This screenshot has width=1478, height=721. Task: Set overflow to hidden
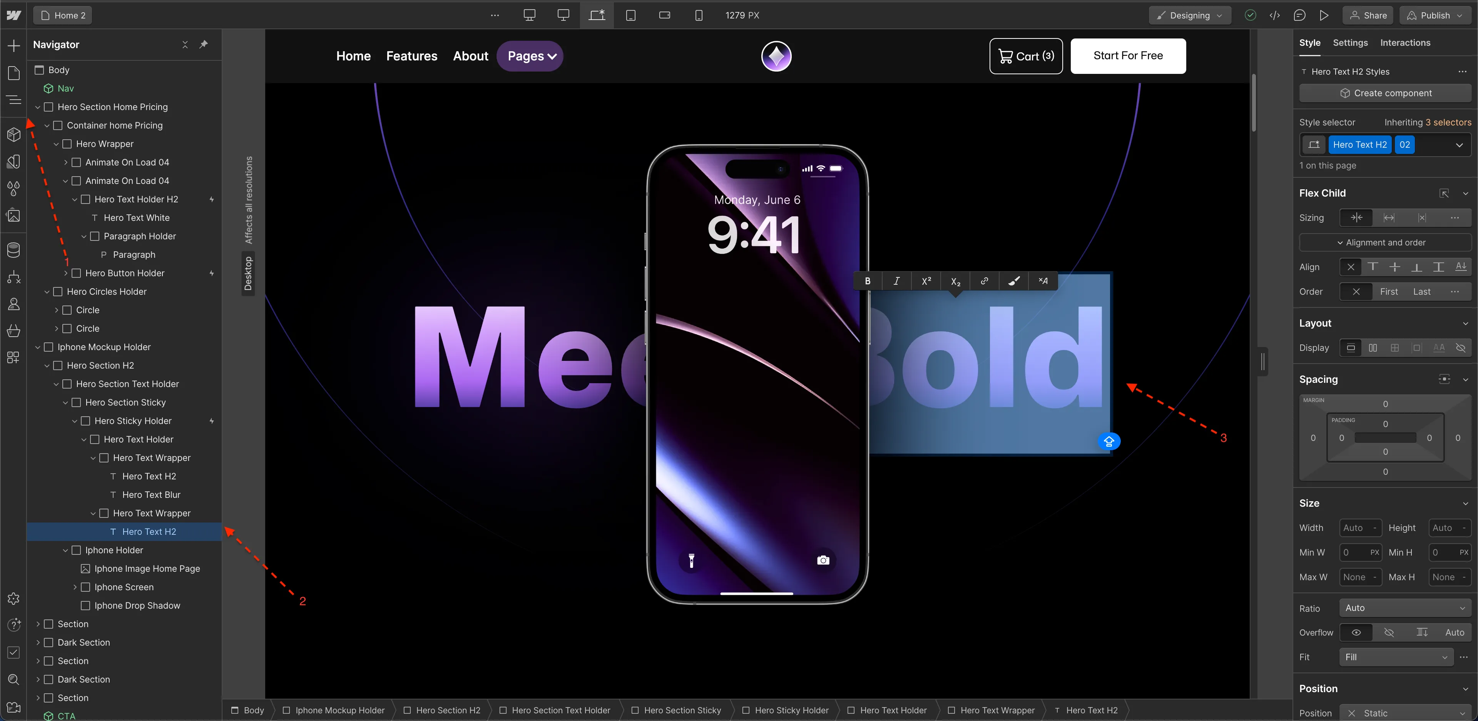coord(1389,632)
